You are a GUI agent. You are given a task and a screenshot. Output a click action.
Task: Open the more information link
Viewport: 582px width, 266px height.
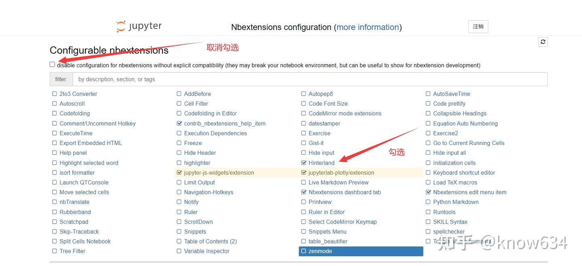point(368,27)
